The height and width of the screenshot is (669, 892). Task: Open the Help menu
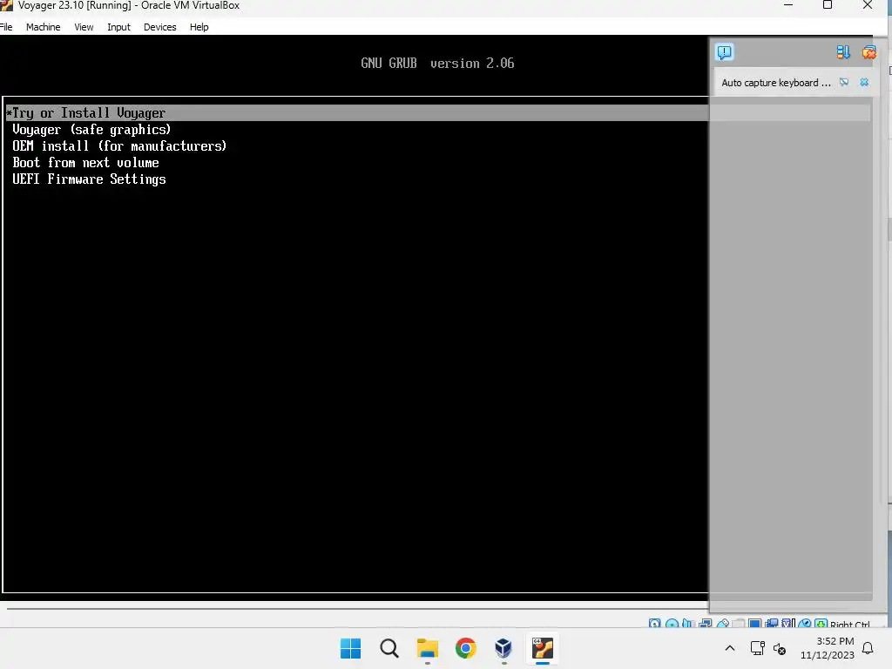[199, 27]
